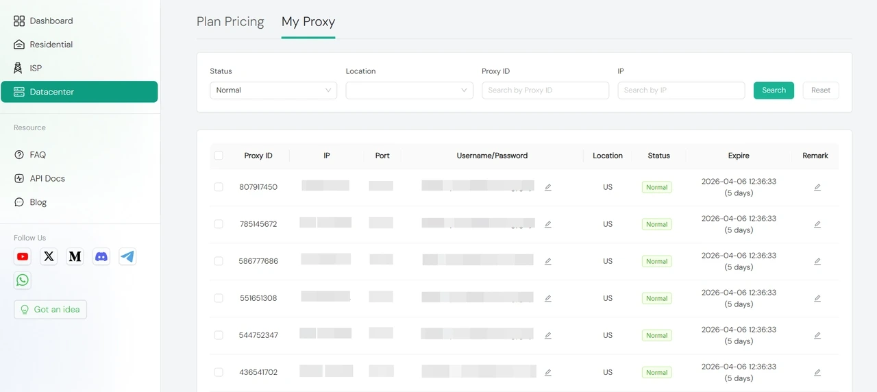
Task: Focus the Search by IP field
Action: pyautogui.click(x=681, y=90)
